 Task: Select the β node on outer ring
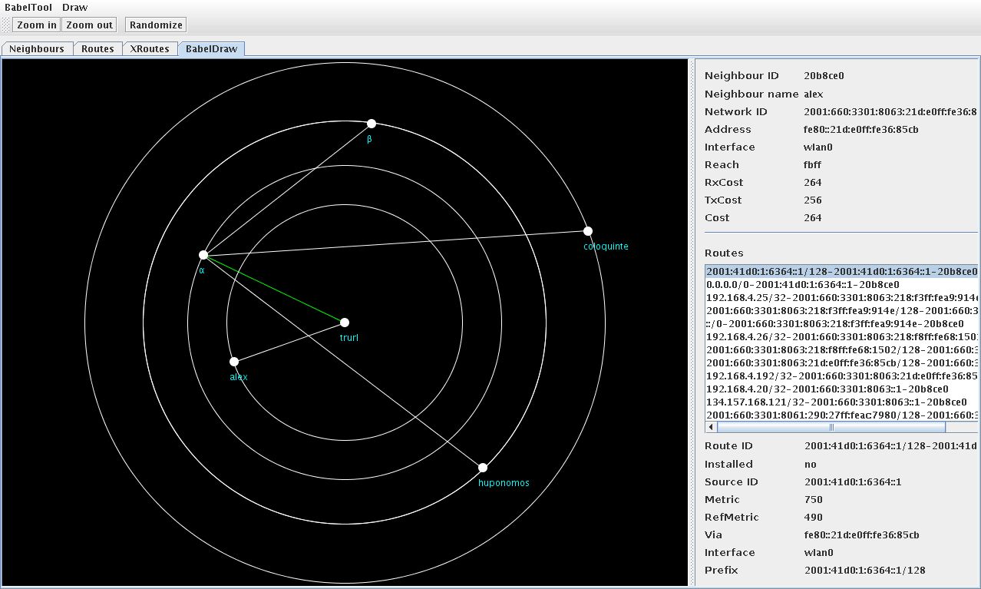372,124
